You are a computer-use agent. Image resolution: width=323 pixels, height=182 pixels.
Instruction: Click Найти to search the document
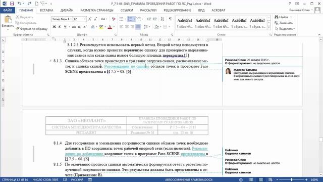tap(282, 17)
